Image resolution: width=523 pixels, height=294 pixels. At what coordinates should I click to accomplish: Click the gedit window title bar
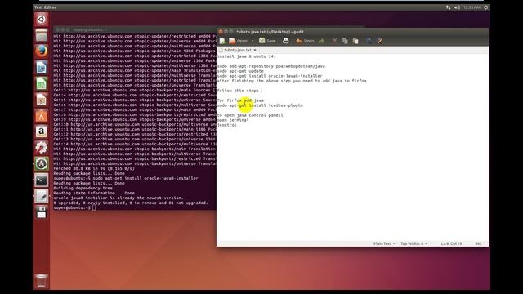pyautogui.click(x=352, y=32)
